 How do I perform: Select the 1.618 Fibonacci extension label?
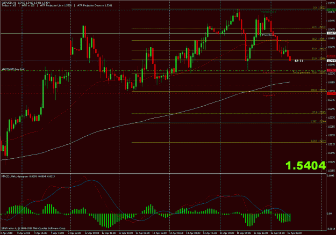point(318,141)
